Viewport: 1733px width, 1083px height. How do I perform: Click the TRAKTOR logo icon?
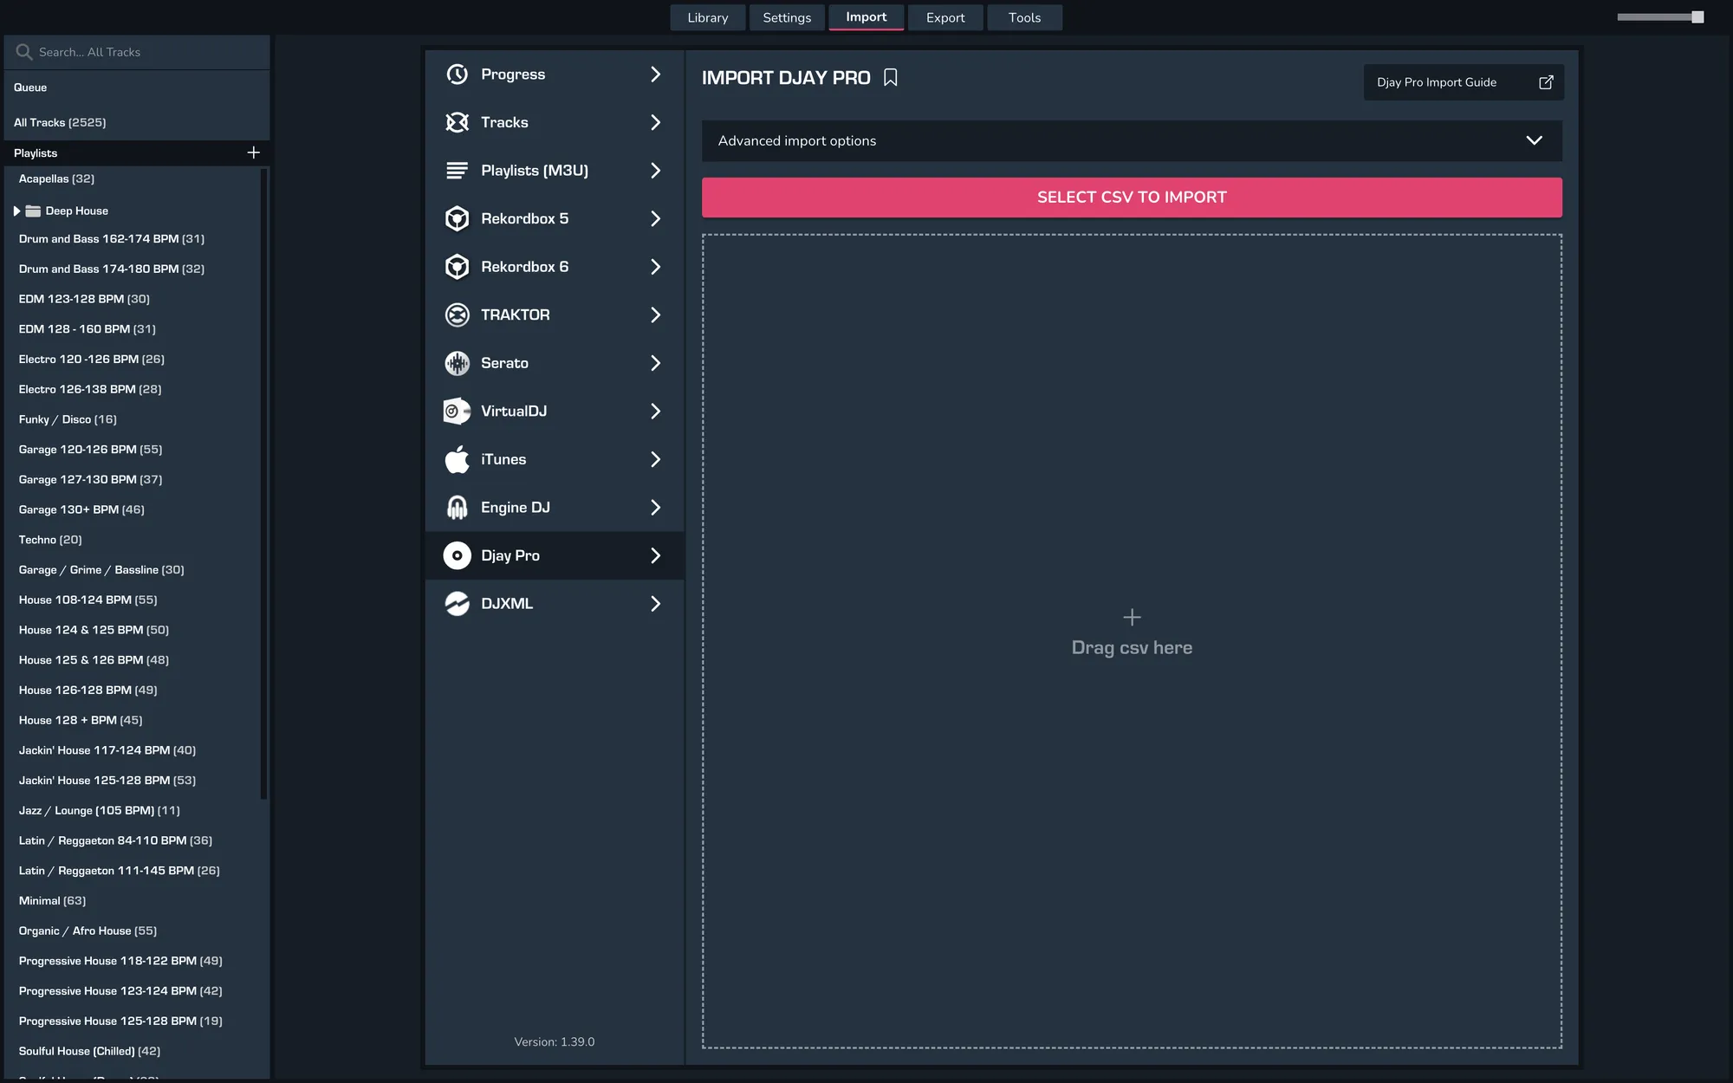click(x=457, y=315)
